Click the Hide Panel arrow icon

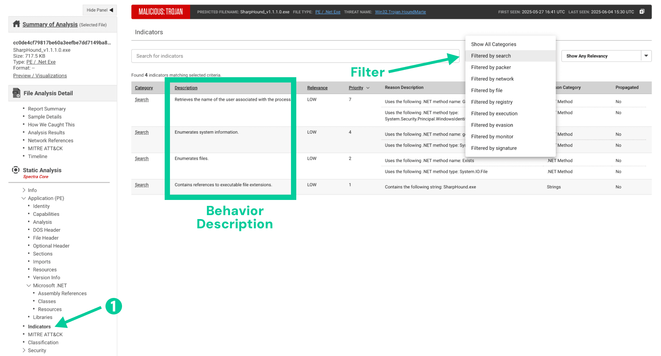(x=111, y=10)
